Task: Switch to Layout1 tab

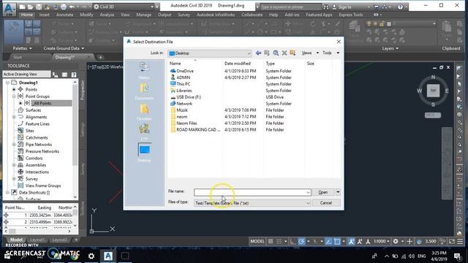Action: click(37, 240)
